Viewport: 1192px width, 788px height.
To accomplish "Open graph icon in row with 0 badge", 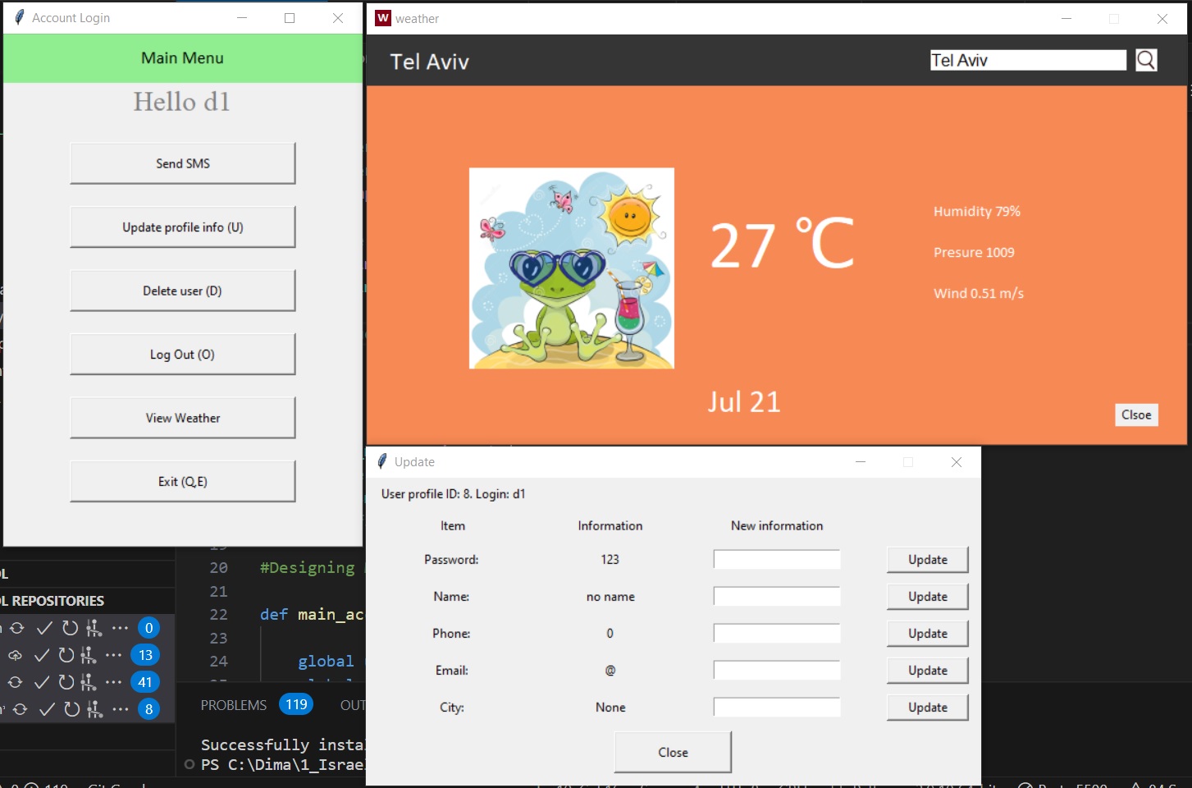I will coord(94,628).
